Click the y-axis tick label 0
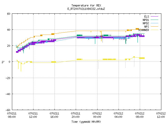 pyautogui.click(x=10, y=62)
